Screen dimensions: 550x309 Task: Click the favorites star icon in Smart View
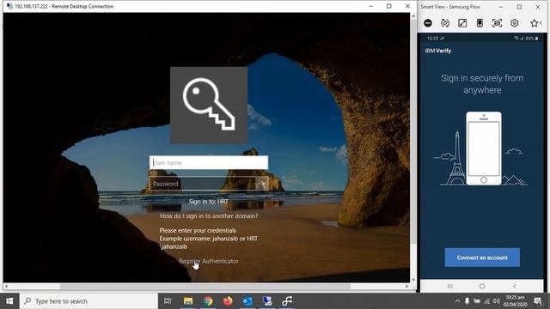[534, 23]
